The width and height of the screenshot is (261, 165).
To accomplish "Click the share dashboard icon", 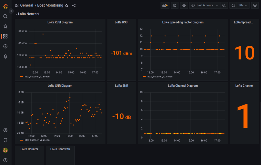I will tap(74, 5).
